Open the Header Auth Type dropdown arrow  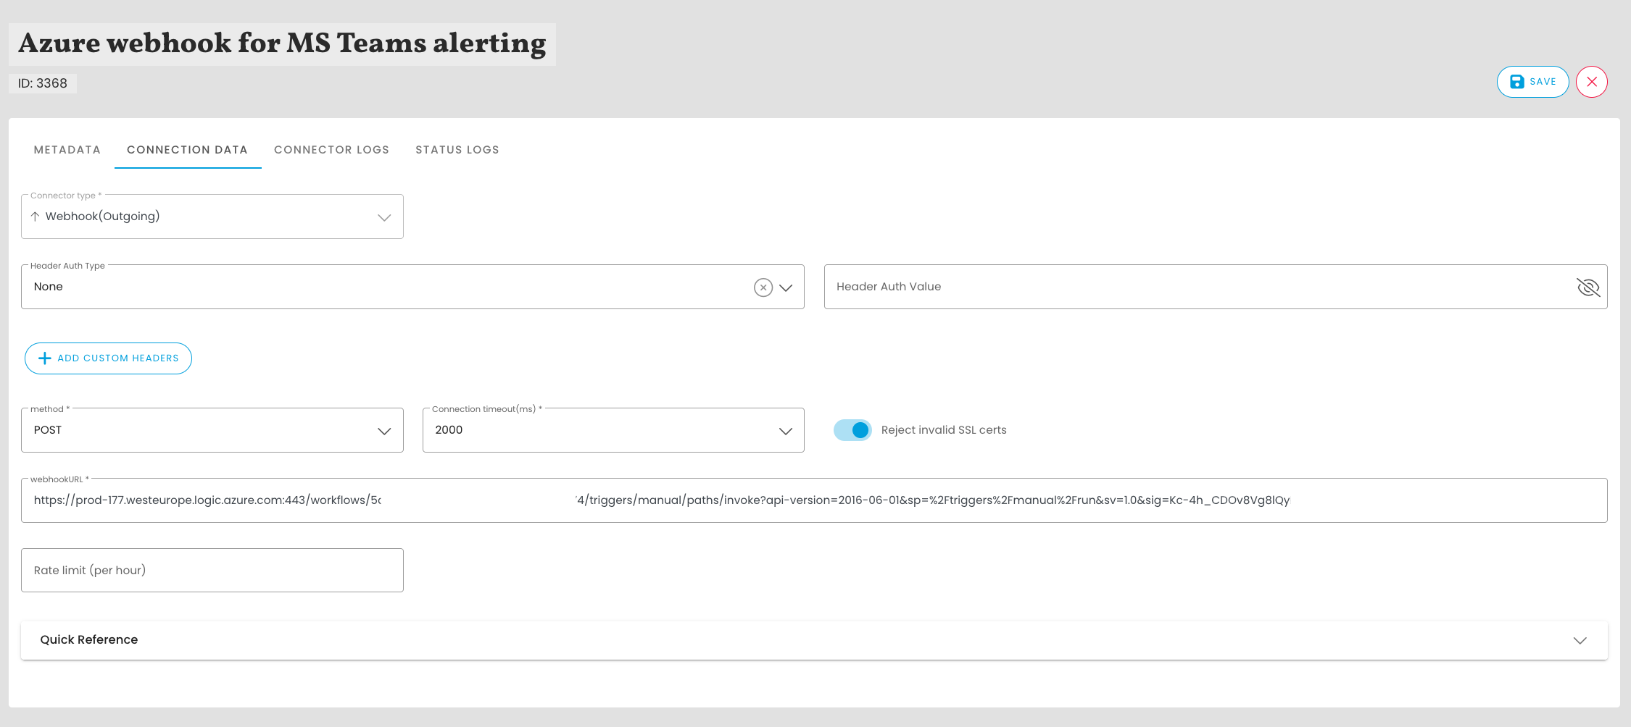pos(786,287)
